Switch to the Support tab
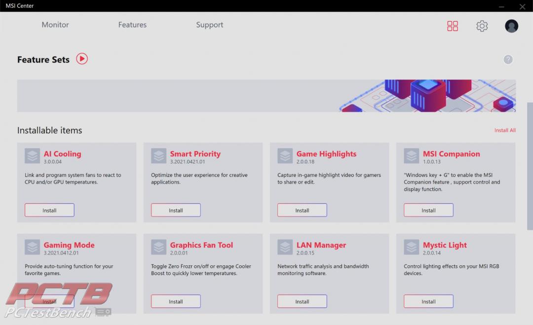Image resolution: width=533 pixels, height=325 pixels. (x=209, y=25)
